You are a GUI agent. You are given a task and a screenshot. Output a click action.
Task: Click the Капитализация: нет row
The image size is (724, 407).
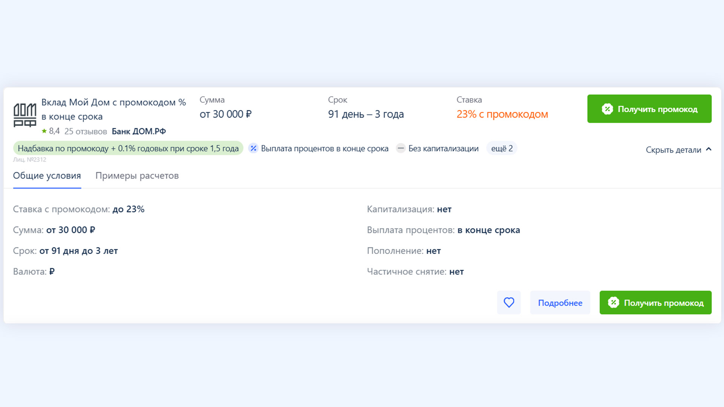point(409,209)
